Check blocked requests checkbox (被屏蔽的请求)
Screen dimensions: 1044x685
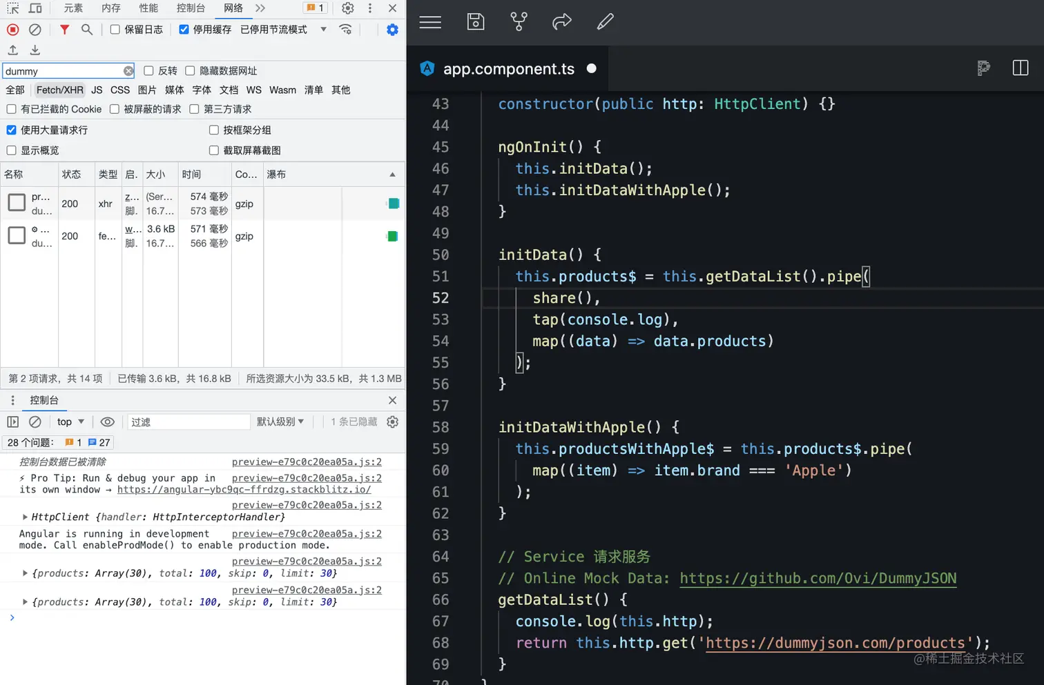tap(115, 109)
